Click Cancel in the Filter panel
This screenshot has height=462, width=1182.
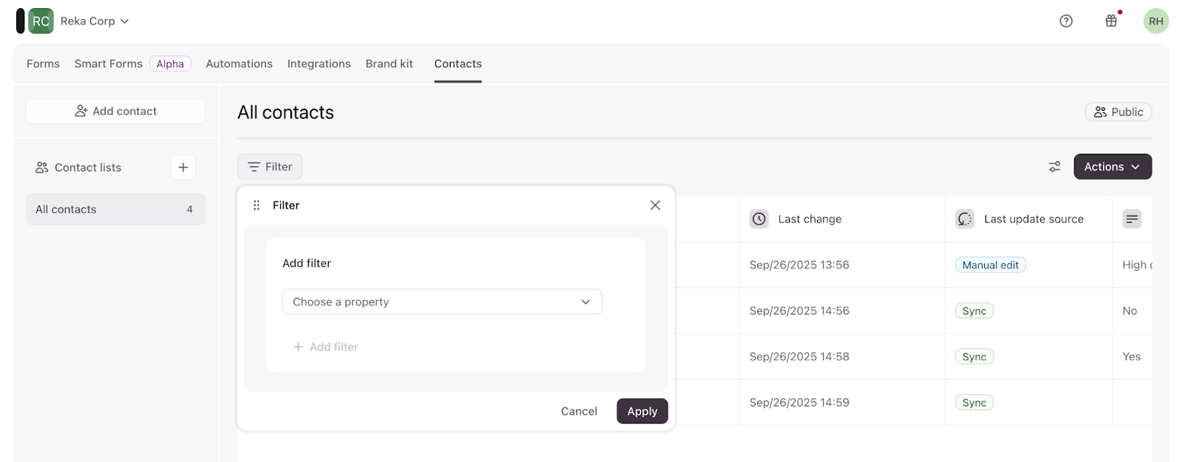click(x=578, y=412)
